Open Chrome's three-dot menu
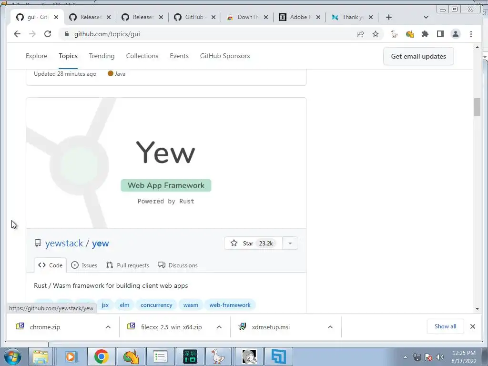This screenshot has width=488, height=366. click(x=471, y=34)
